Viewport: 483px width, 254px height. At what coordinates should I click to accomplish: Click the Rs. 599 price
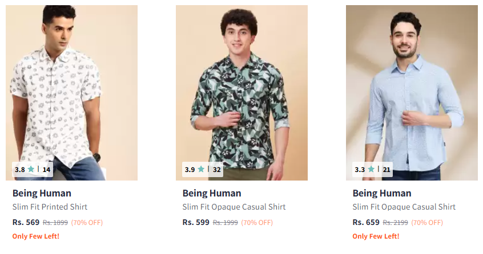(x=196, y=222)
